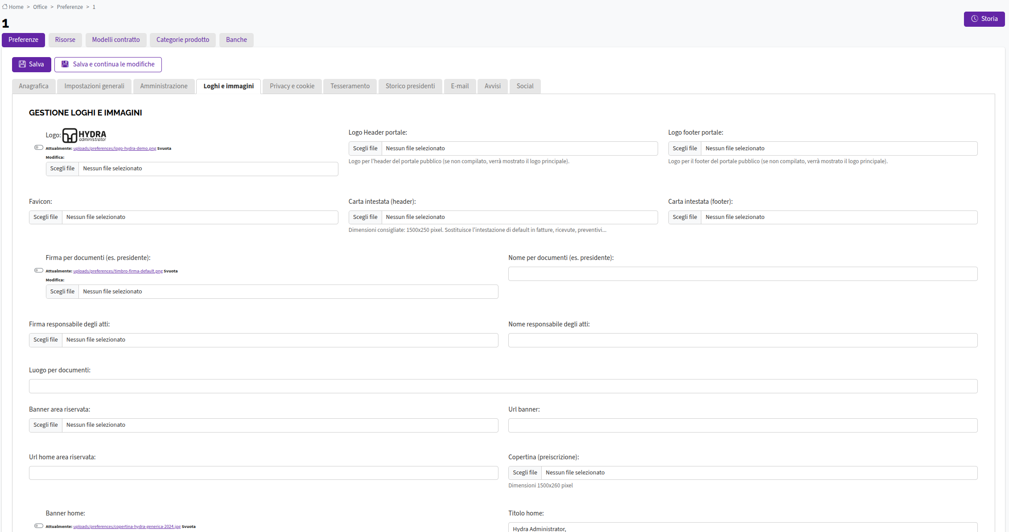Toggle the Svuota checkbox for the Logo
The height and width of the screenshot is (532, 1009).
tap(39, 148)
